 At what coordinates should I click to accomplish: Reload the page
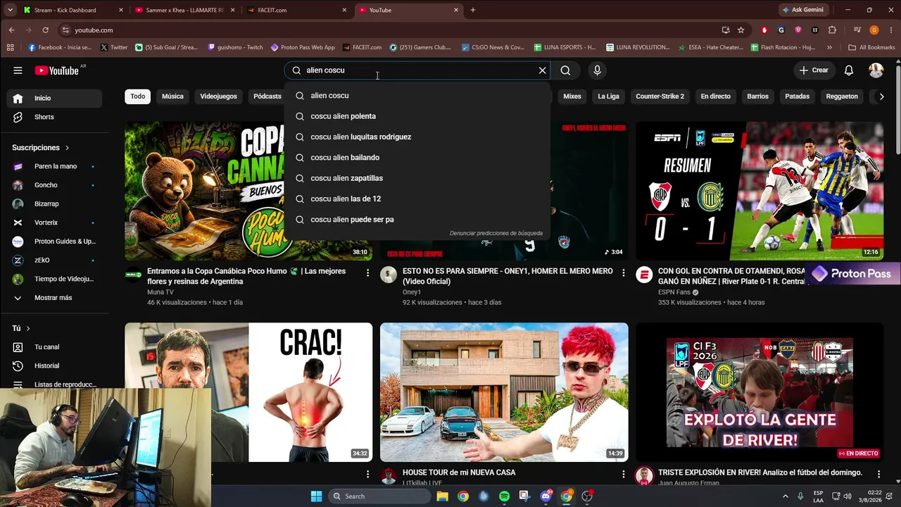point(45,30)
